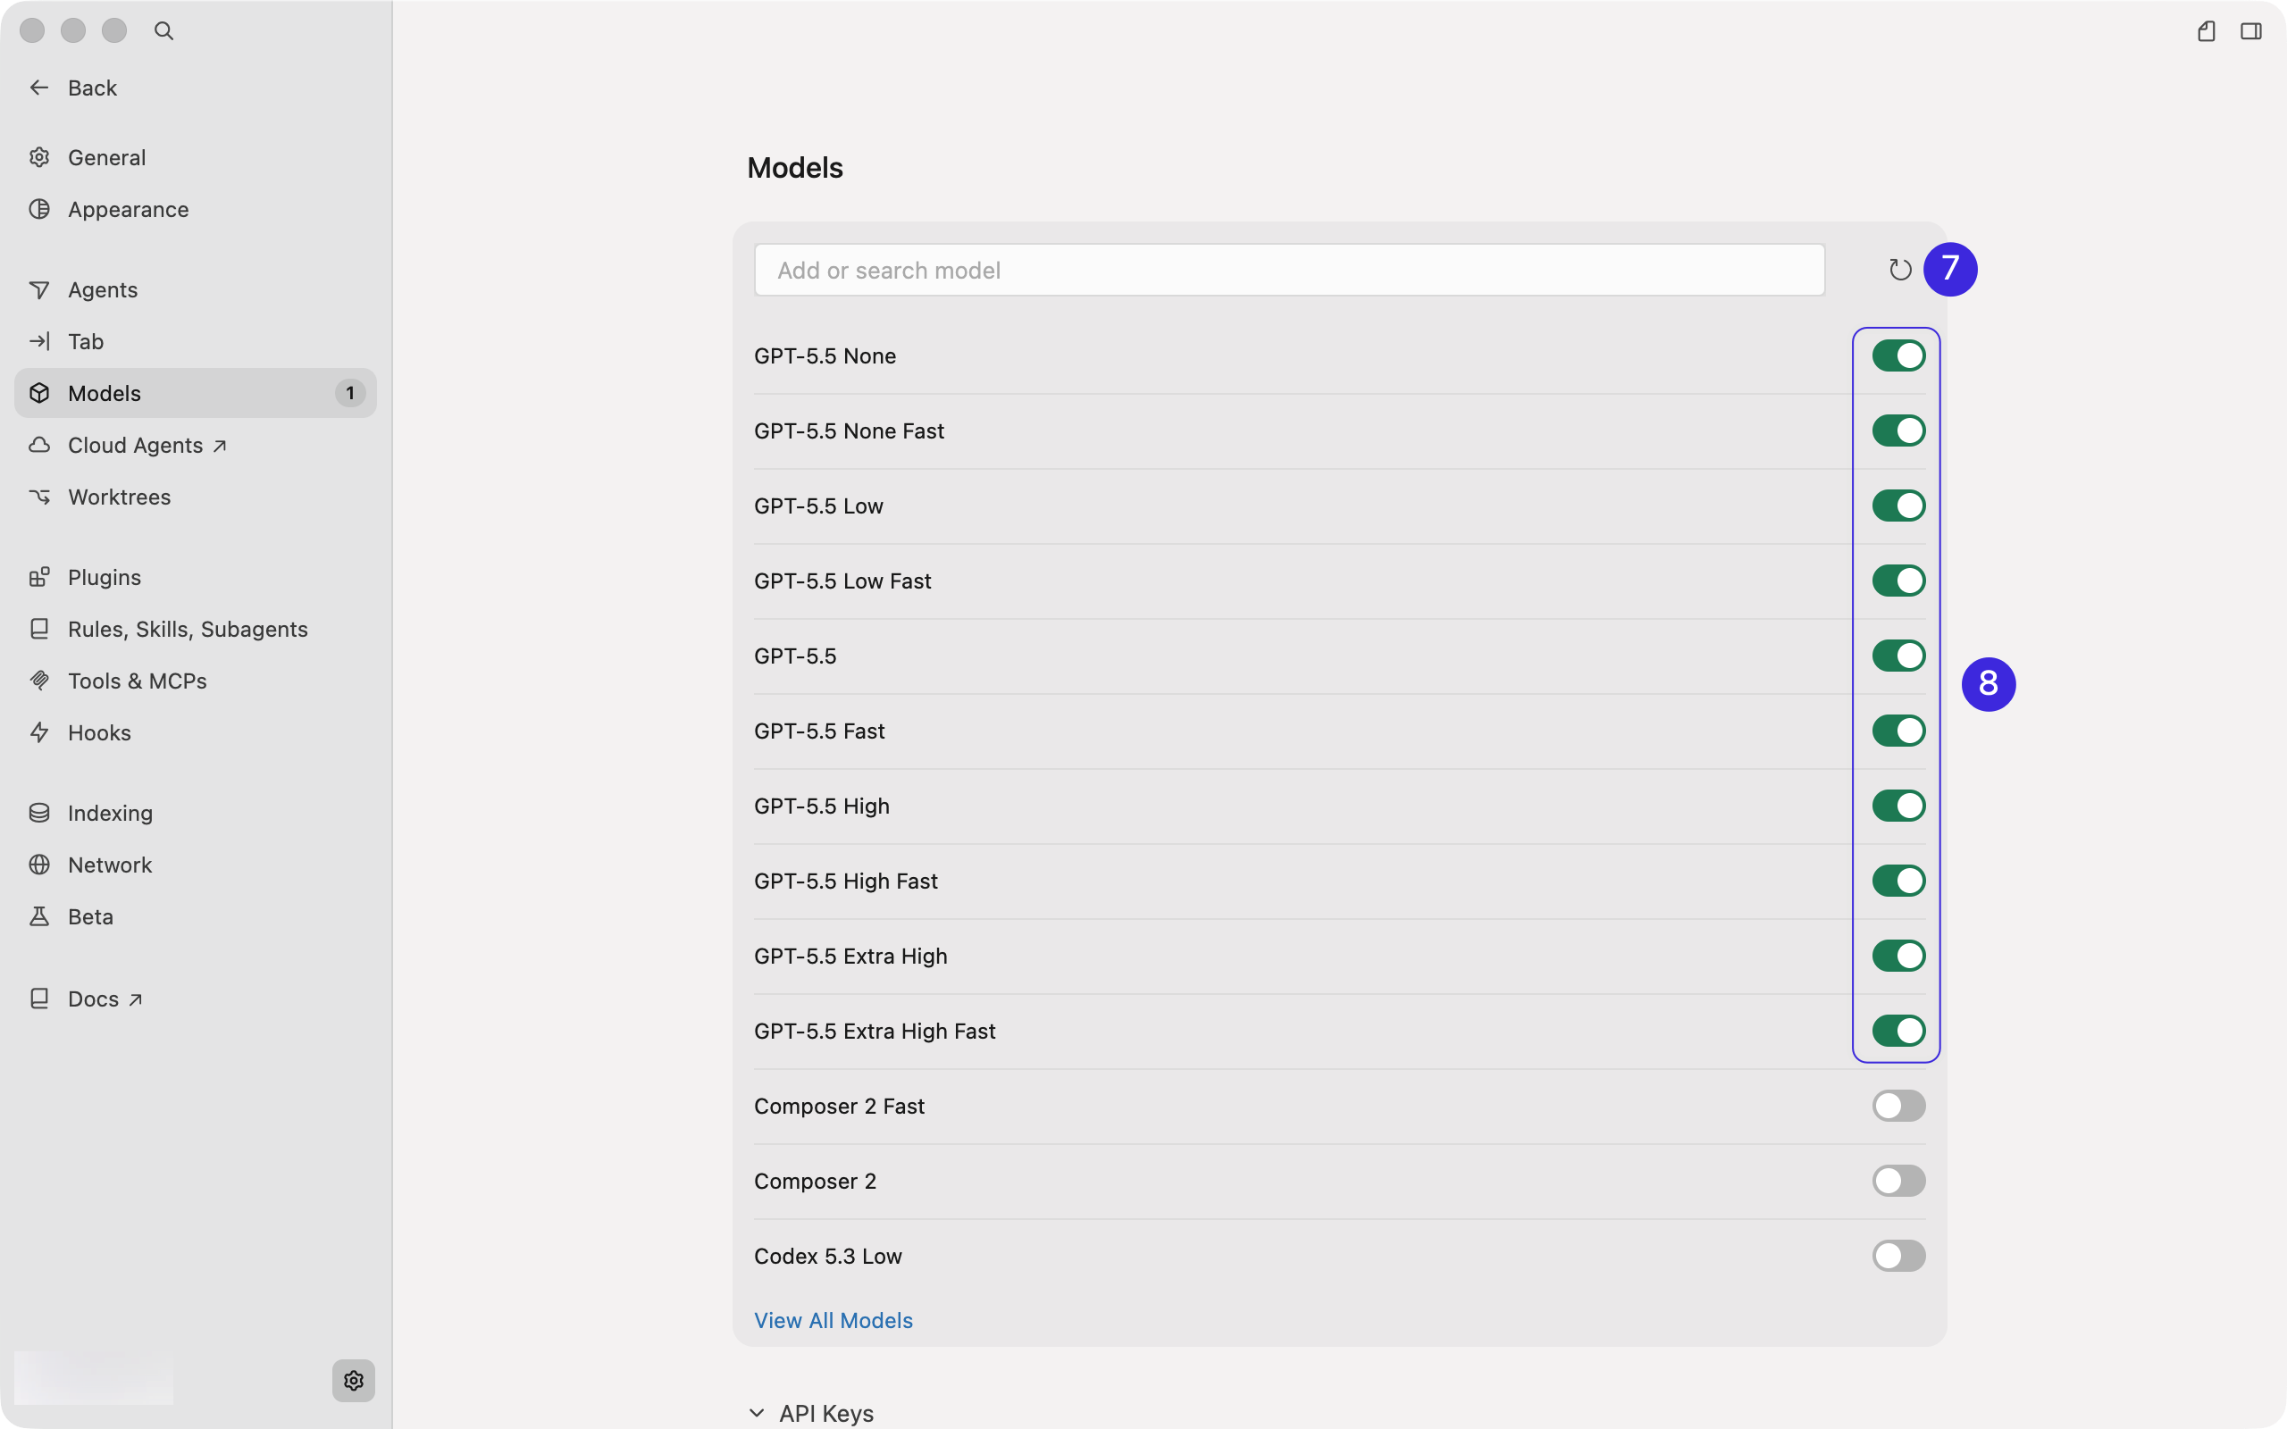The height and width of the screenshot is (1429, 2287).
Task: Focus the Add or search model field
Action: (1289, 271)
